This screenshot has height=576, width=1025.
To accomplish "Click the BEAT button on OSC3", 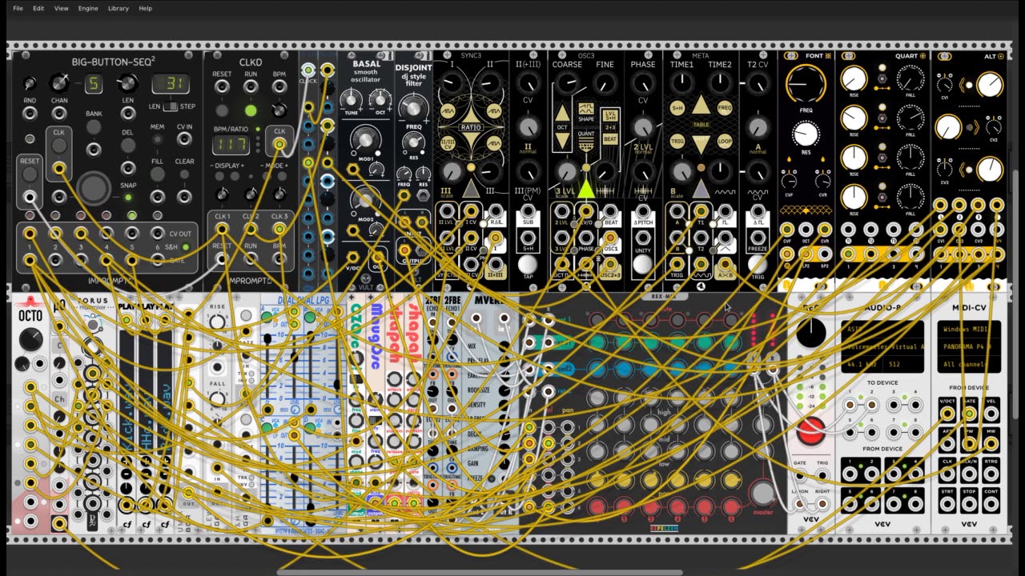I will (610, 139).
